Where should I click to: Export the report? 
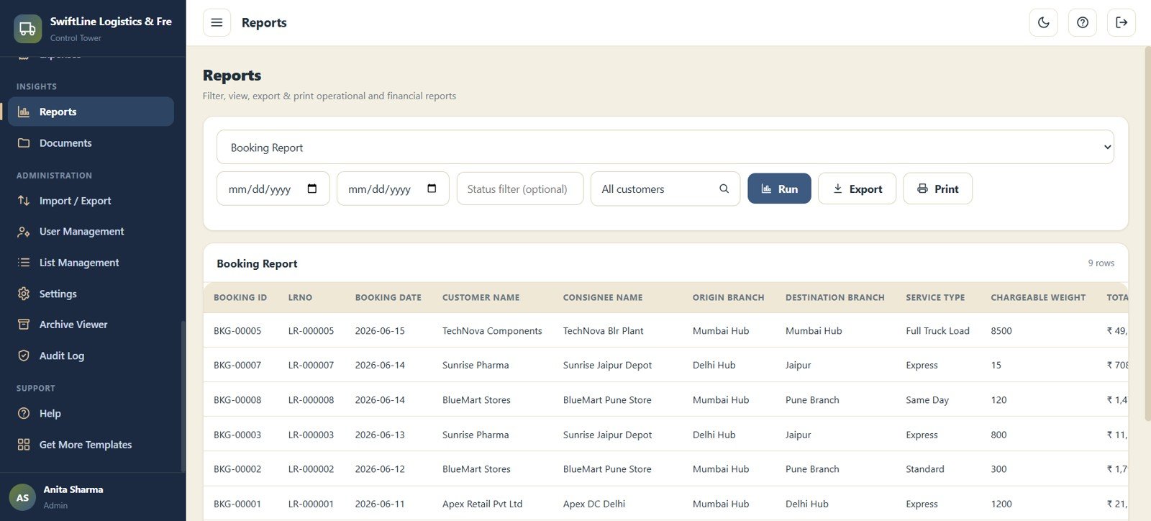click(x=857, y=189)
